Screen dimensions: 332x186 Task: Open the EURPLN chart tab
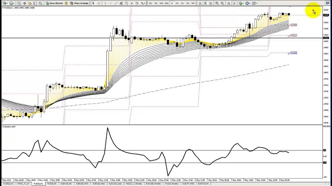203,184
